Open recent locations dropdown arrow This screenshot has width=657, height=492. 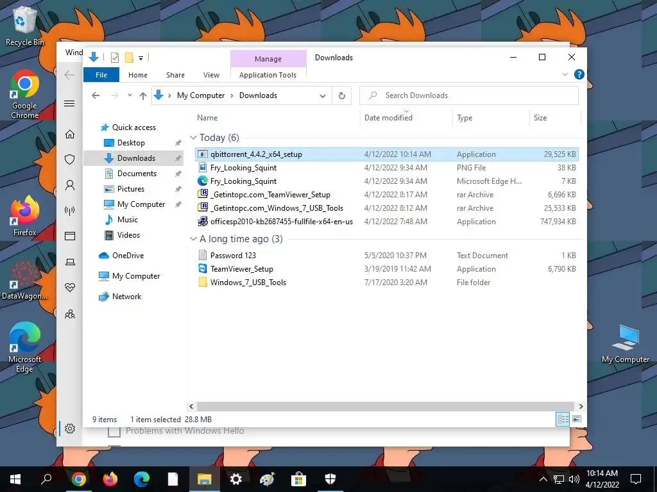tap(130, 95)
